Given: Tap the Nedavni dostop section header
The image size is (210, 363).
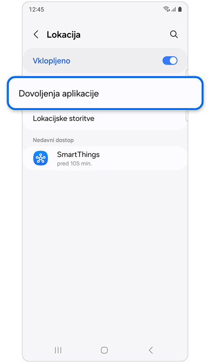Looking at the screenshot, I should click(53, 140).
